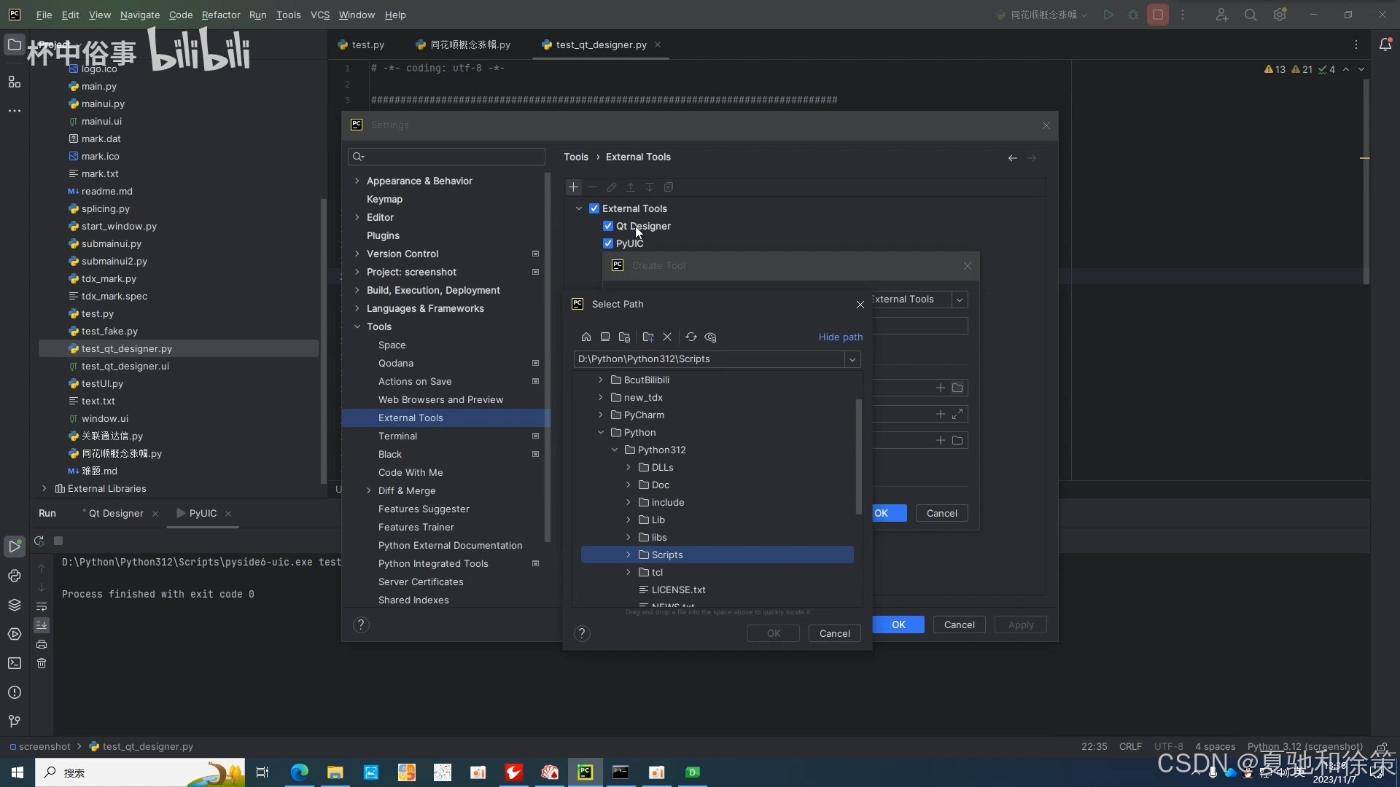The height and width of the screenshot is (787, 1400).
Task: Switch to the PyUIC run tab
Action: click(x=202, y=513)
